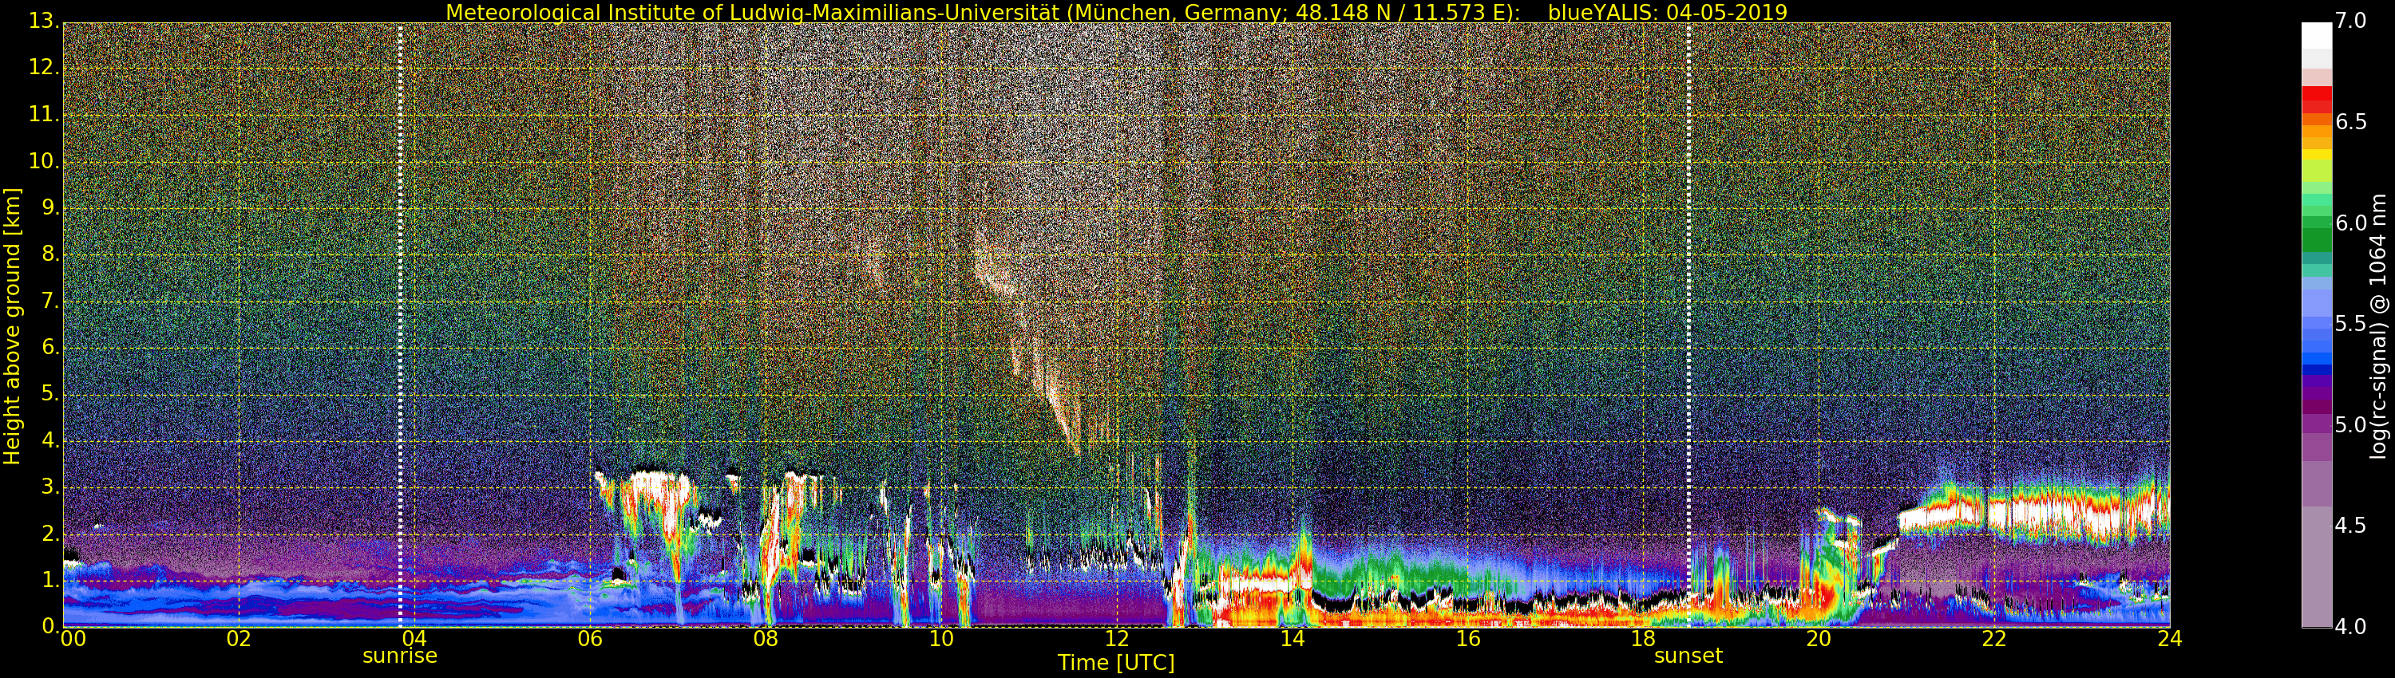The image size is (2395, 678).
Task: Click the '2.' height axis tick label
Action: point(50,533)
